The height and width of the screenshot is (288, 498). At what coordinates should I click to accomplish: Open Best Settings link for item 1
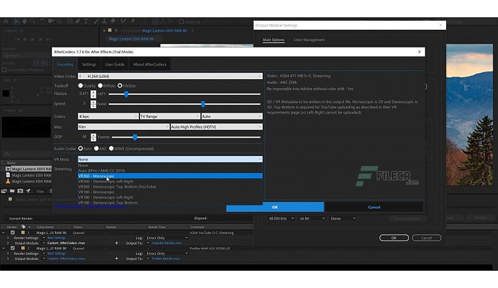(x=57, y=237)
